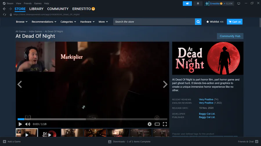261x146 pixels.
Task: Switch to the COMMUNITY tab
Action: pyautogui.click(x=58, y=9)
